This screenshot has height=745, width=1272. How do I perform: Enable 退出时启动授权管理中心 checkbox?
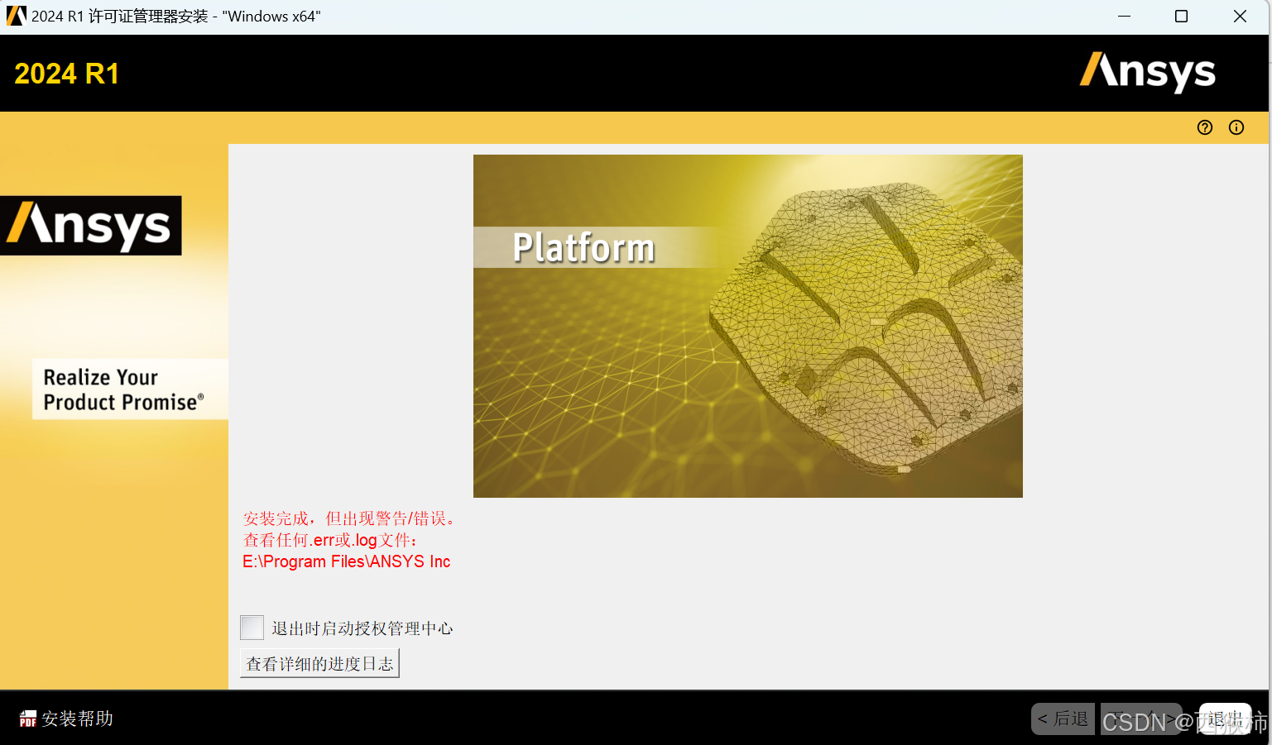(x=252, y=628)
